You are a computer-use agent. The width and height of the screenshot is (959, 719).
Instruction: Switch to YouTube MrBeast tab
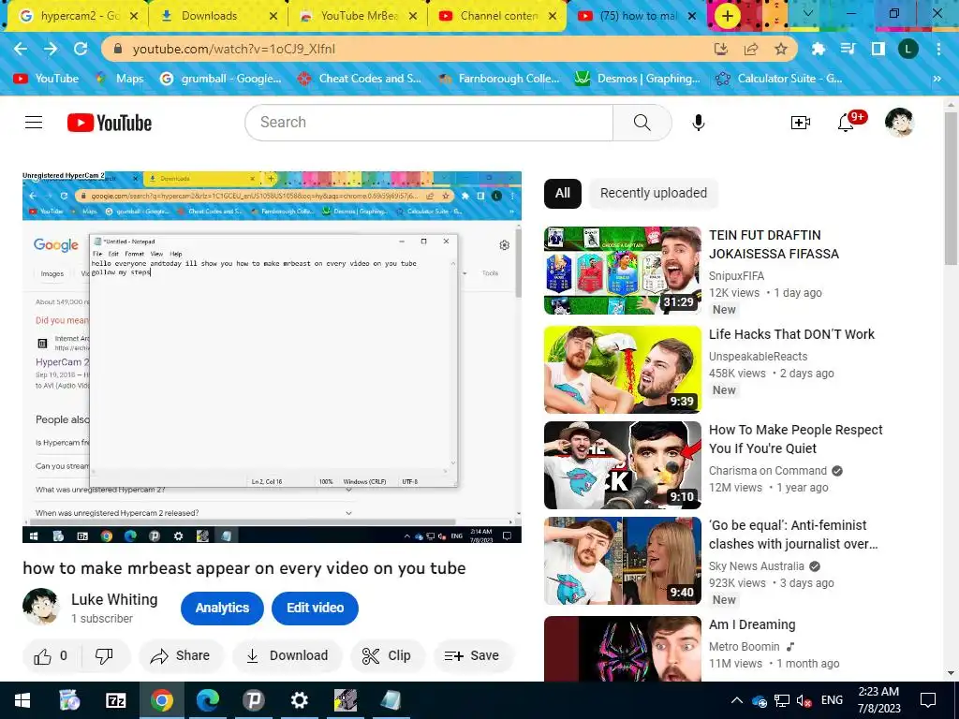pyautogui.click(x=359, y=16)
